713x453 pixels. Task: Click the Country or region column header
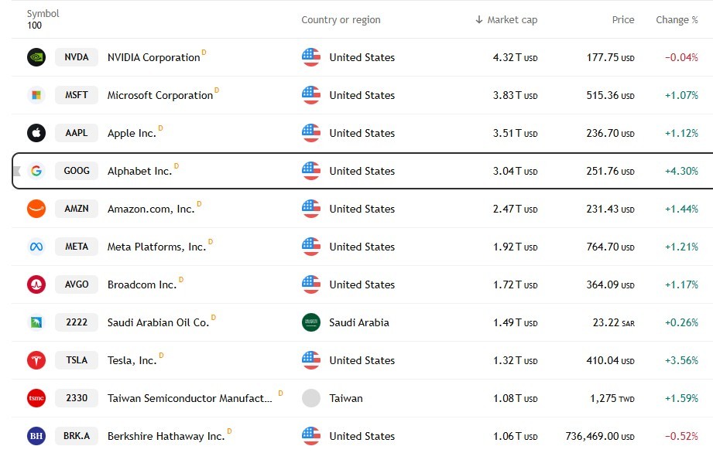click(x=341, y=20)
